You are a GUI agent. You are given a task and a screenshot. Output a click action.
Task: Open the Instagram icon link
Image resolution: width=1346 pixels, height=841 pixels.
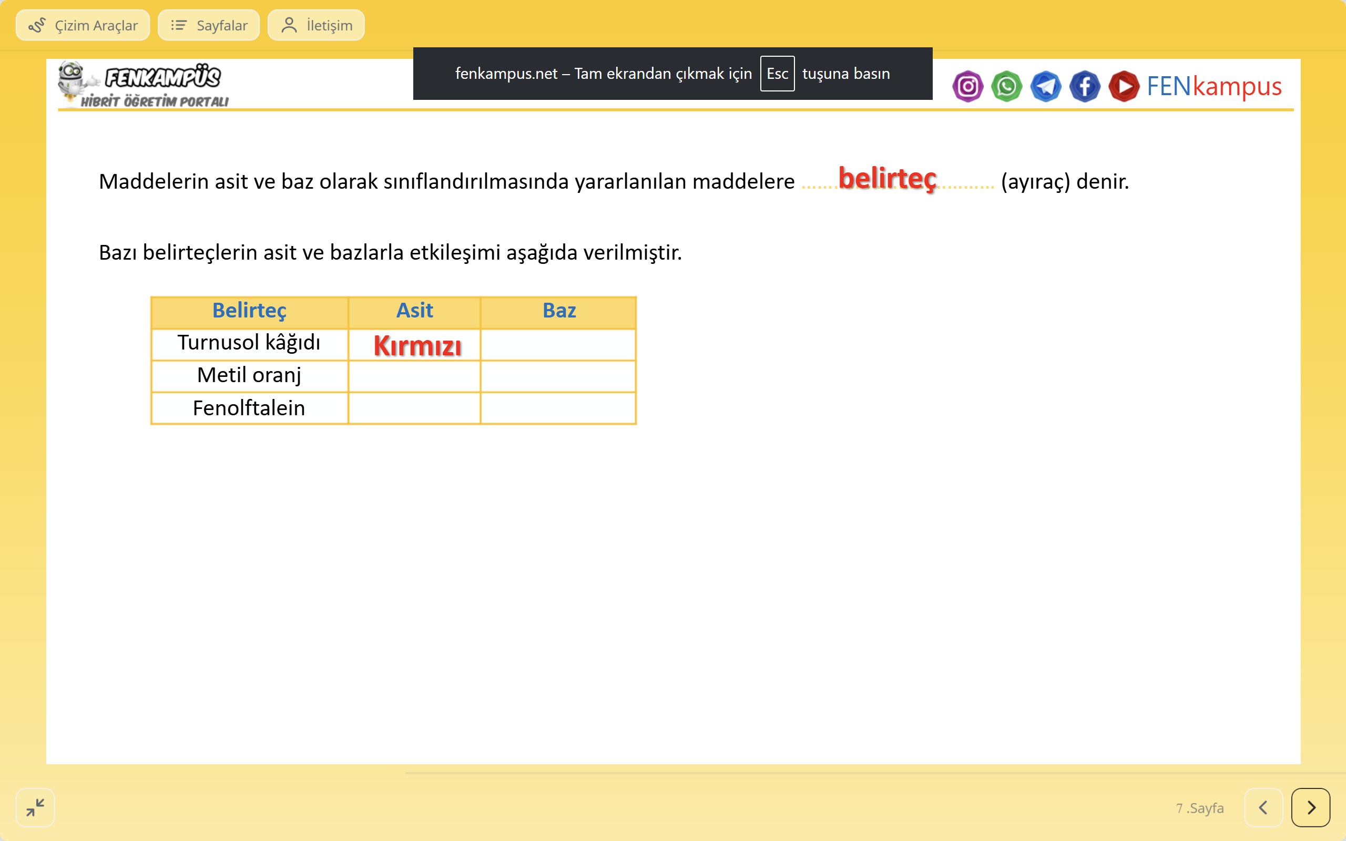tap(967, 86)
